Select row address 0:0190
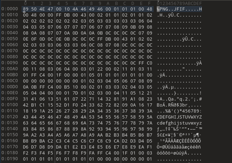This screenshot has width=232, height=163. tap(10, 159)
